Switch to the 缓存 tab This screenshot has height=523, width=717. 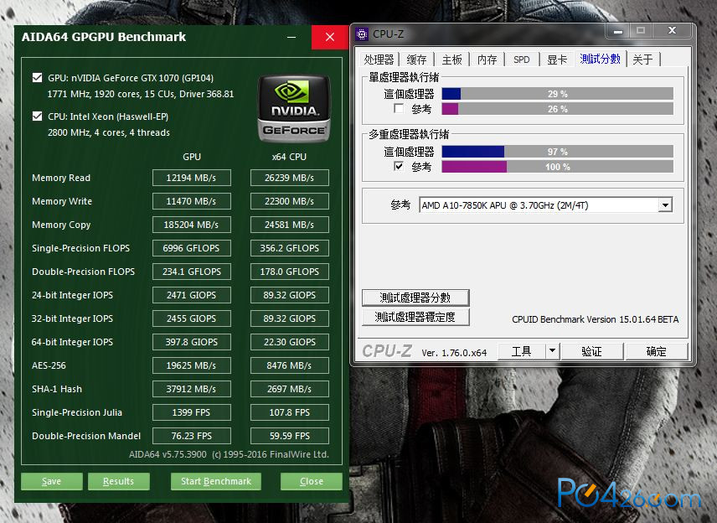pyautogui.click(x=416, y=60)
